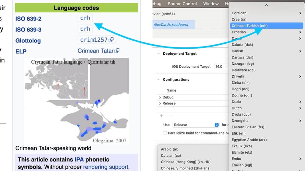Collapse the Deployment Target section
Screen dimensions: 305x171
tap(159, 54)
